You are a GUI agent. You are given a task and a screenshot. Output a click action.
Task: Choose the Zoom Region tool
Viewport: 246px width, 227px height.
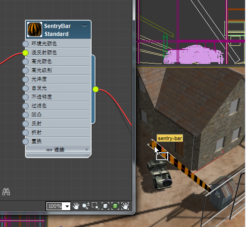pos(95,206)
